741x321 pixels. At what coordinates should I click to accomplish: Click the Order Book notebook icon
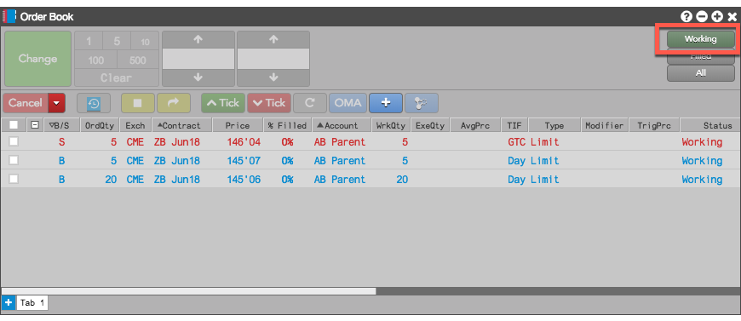coord(9,16)
